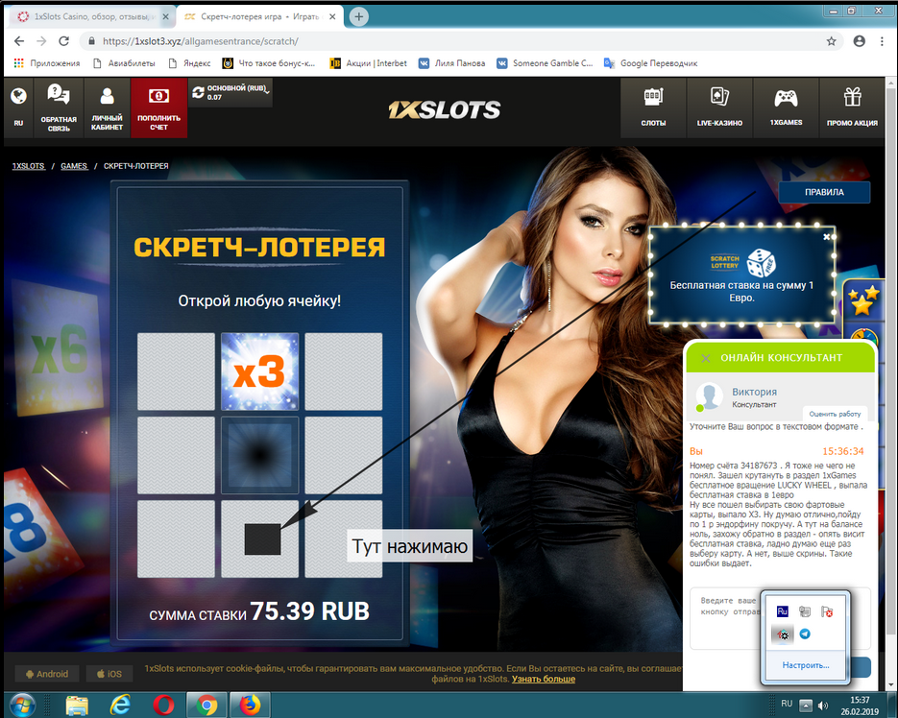Click the chat message input field
This screenshot has height=718, width=898.
(726, 618)
